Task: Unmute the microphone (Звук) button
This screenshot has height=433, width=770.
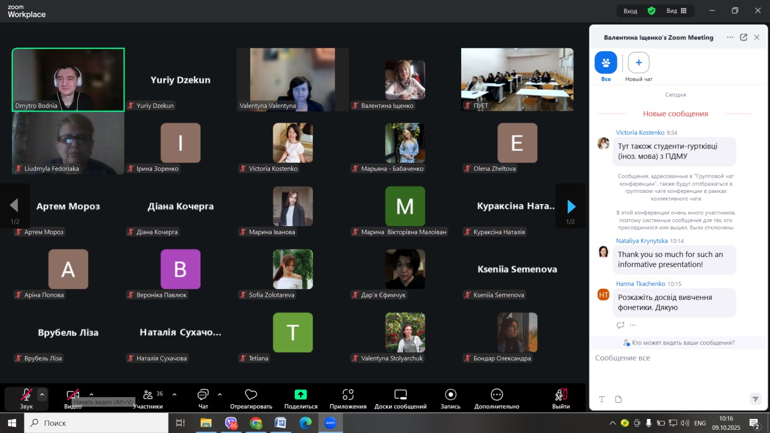Action: 26,395
